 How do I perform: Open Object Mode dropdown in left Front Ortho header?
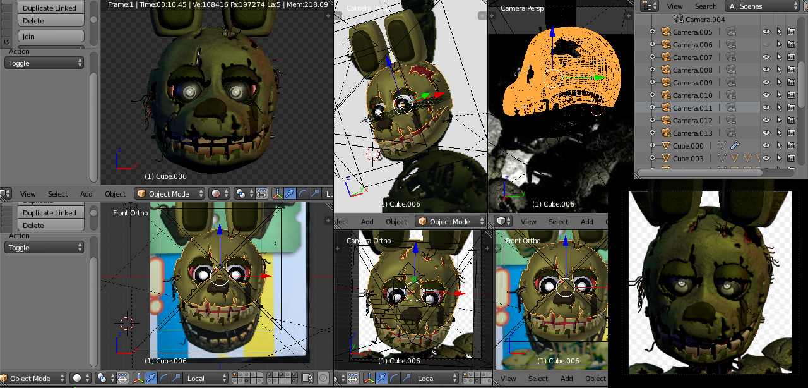click(x=32, y=378)
